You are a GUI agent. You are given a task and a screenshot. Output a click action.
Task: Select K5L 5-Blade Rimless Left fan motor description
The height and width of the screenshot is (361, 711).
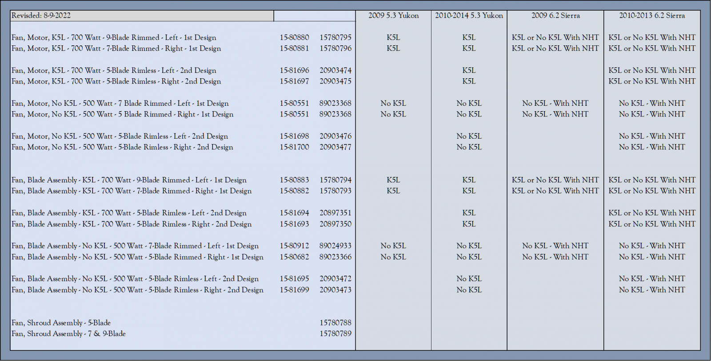(x=114, y=71)
